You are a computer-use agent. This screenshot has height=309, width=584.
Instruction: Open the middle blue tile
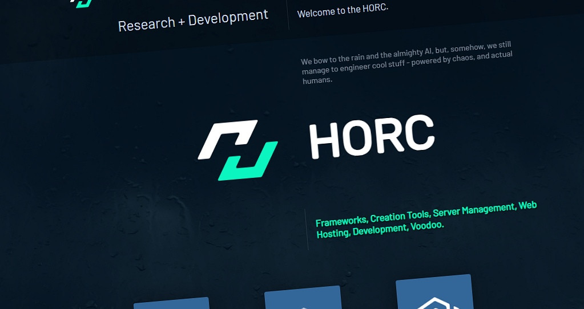point(303,298)
